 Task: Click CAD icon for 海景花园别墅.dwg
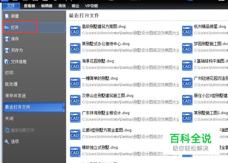(75, 65)
